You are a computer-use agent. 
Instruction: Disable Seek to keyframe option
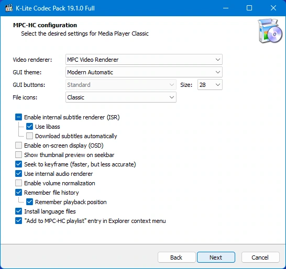pos(19,164)
